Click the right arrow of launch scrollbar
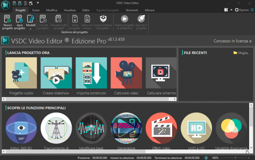Screen dimensions: 255x160 click(175, 99)
